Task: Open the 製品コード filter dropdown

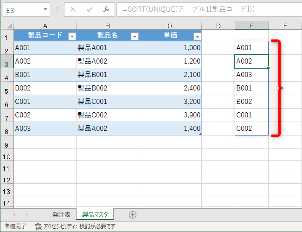Action: (72, 36)
